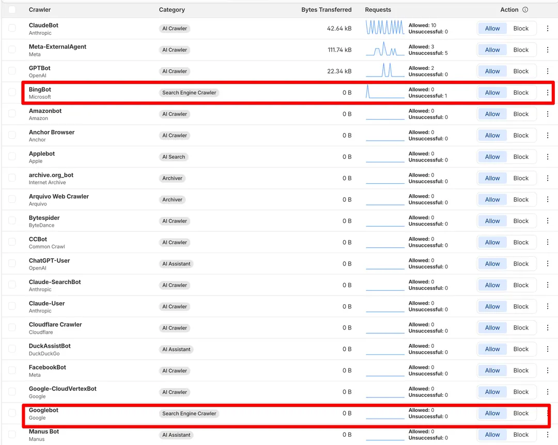Open the three-dot menu for GPTBot
Screen dimensions: 558x445
tap(547, 71)
